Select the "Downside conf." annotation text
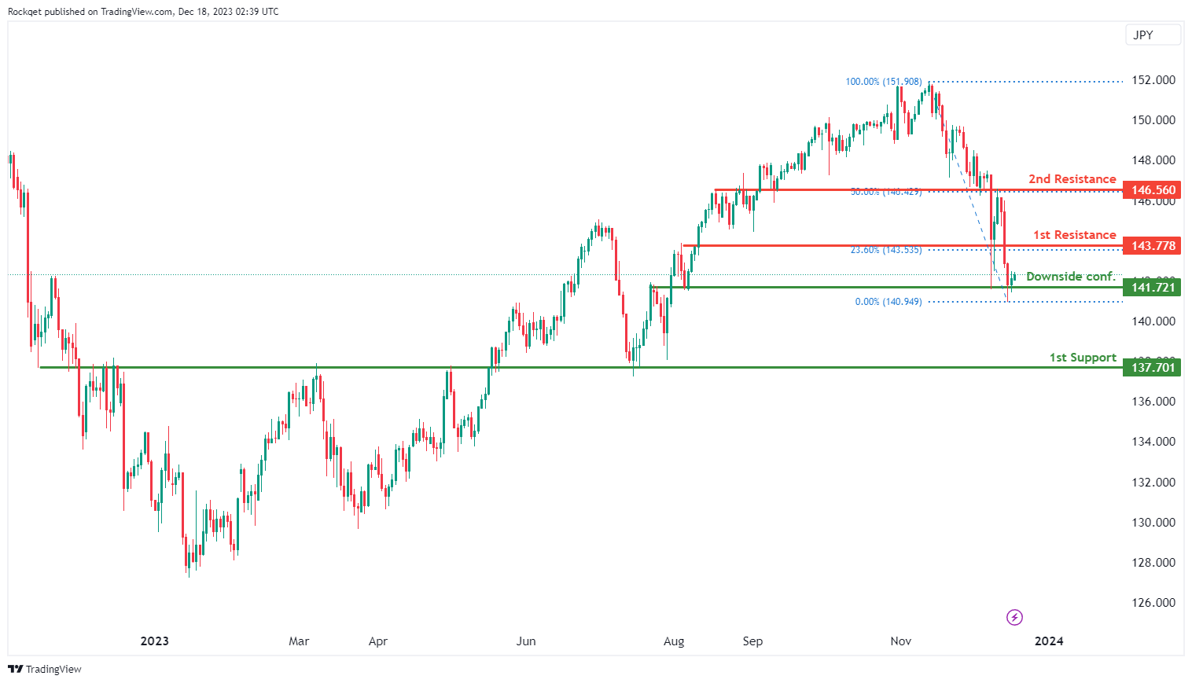The image size is (1192, 683). point(1070,277)
